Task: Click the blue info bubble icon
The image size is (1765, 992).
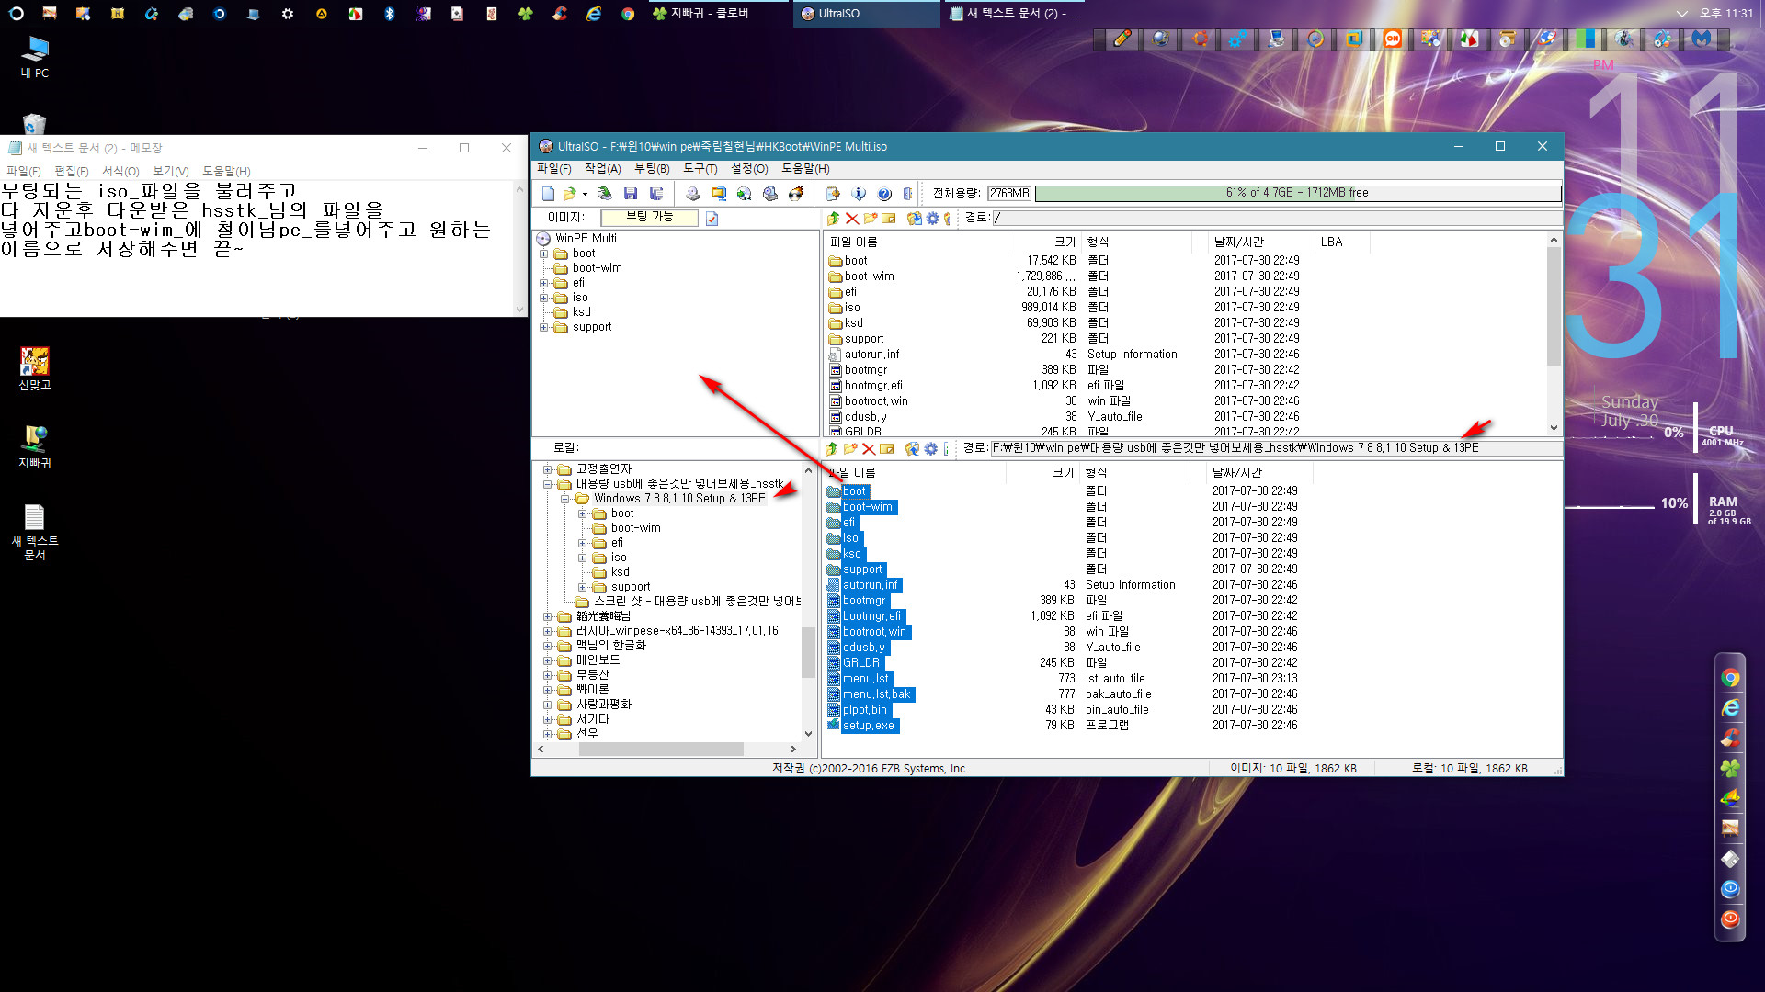Action: click(859, 194)
